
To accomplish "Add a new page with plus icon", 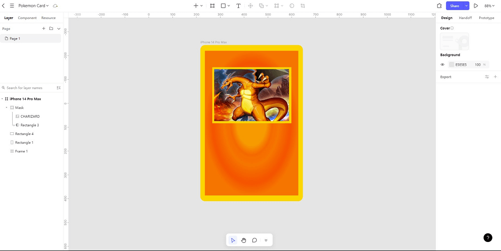I will [x=44, y=29].
